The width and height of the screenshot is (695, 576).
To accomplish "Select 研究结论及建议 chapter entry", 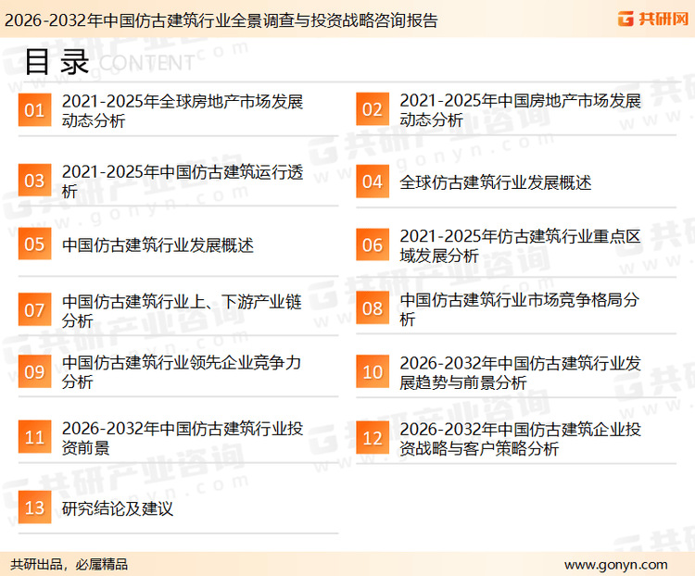I will pos(118,508).
